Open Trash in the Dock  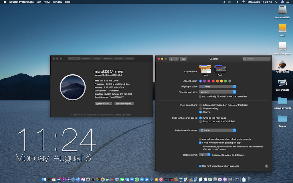pyautogui.click(x=249, y=180)
